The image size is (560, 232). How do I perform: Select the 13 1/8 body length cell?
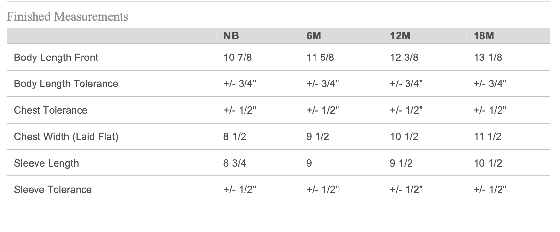[488, 58]
